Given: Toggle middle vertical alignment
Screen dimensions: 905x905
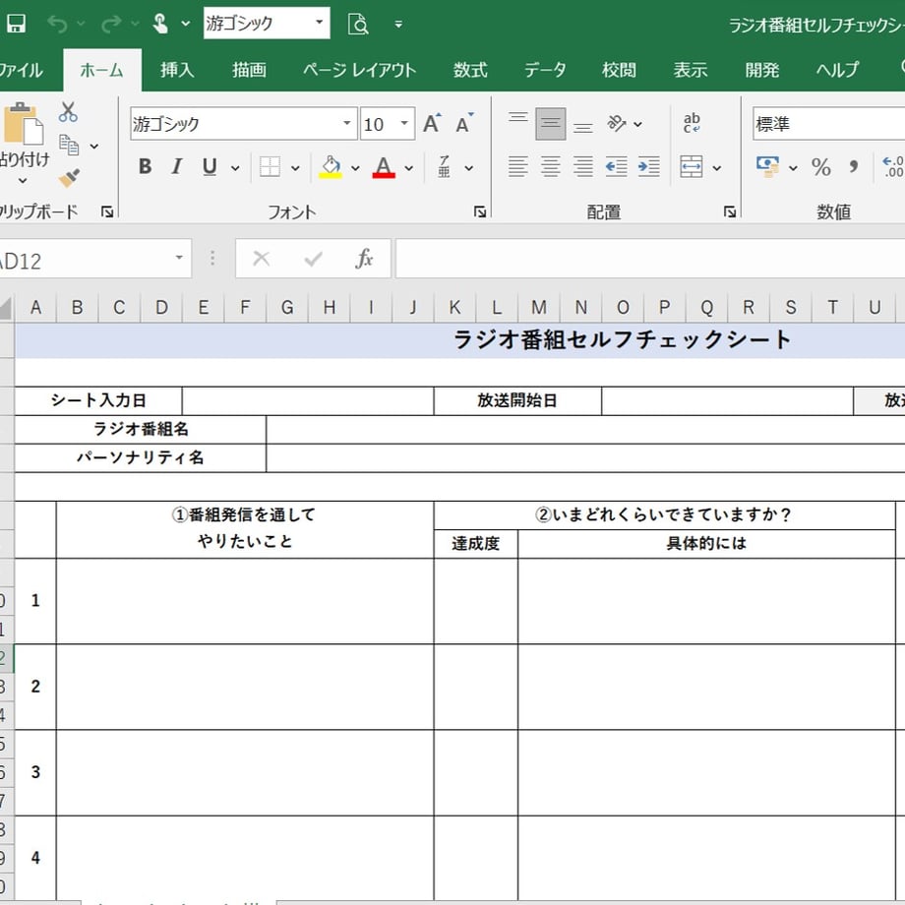Looking at the screenshot, I should [550, 124].
